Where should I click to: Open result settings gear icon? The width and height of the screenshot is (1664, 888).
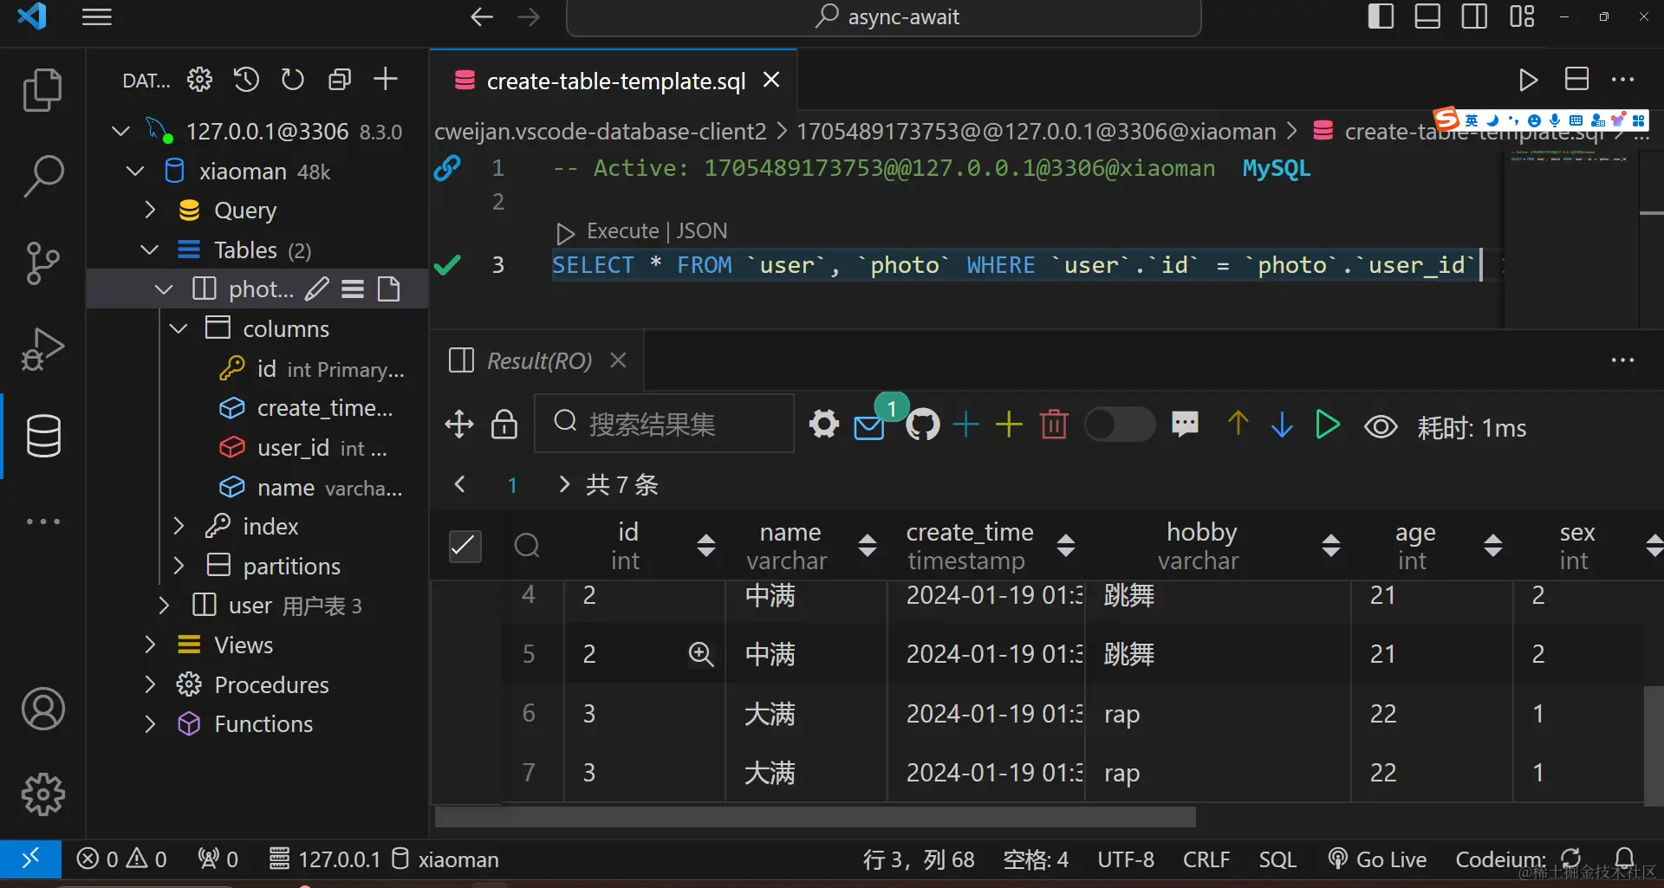point(824,425)
